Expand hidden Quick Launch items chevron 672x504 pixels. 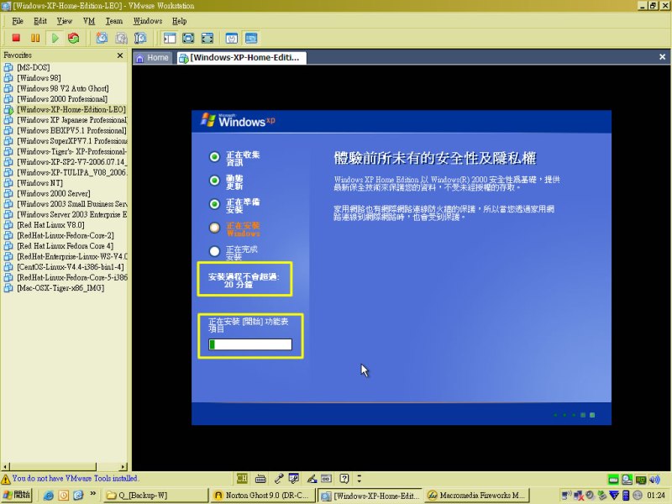[92, 494]
